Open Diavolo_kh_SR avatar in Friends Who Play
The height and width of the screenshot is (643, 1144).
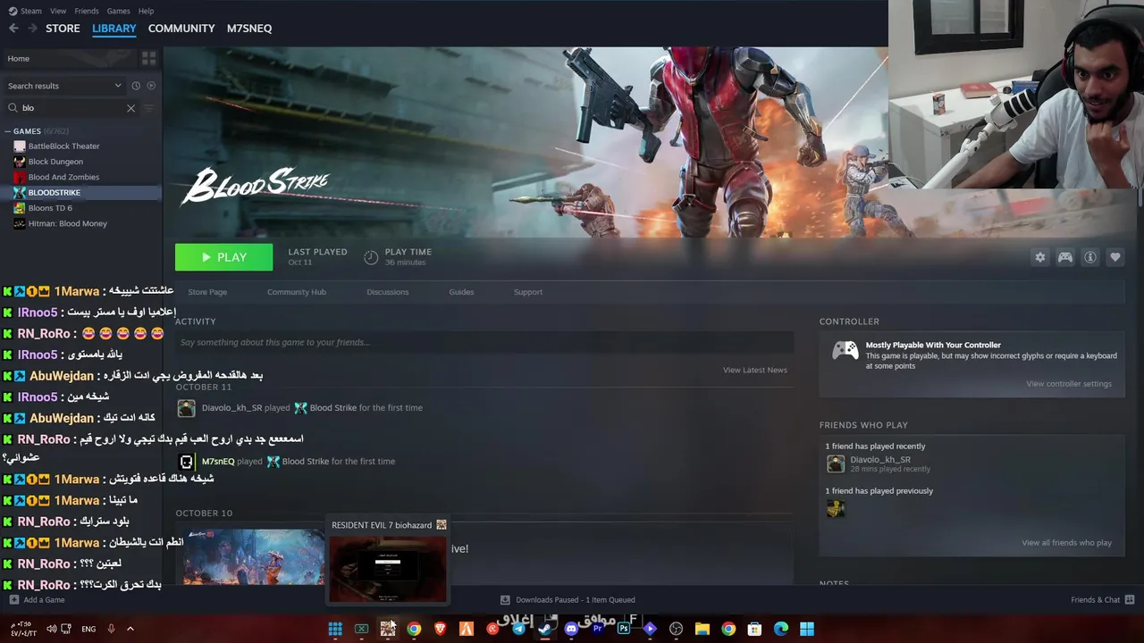(x=836, y=463)
